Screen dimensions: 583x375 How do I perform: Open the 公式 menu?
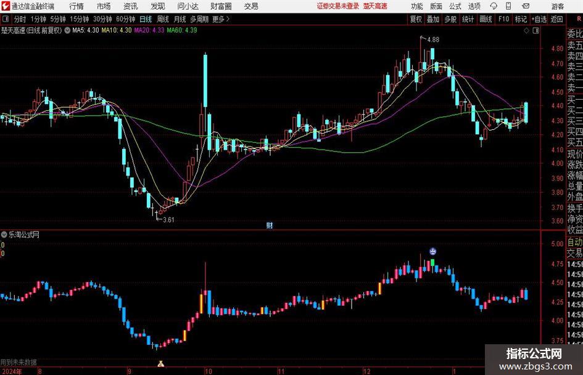(x=455, y=6)
